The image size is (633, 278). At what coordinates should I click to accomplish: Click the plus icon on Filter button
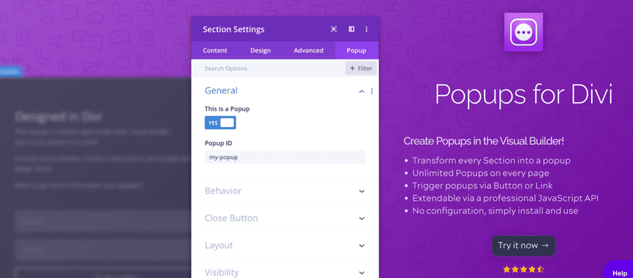click(352, 69)
